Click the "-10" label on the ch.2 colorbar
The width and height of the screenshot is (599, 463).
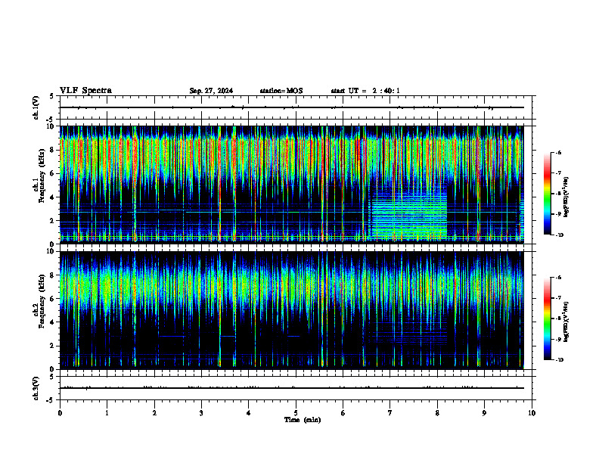tap(559, 360)
